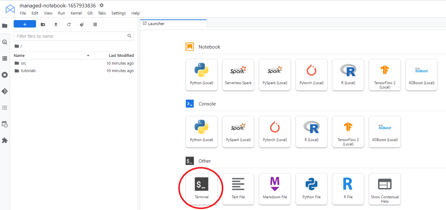Image resolution: width=446 pixels, height=210 pixels.
Task: Open the extension manager puzzle icon
Action: click(4, 140)
